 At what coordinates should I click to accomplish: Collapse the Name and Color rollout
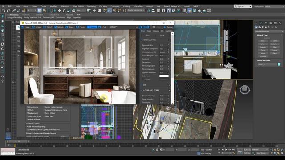click(x=256, y=60)
